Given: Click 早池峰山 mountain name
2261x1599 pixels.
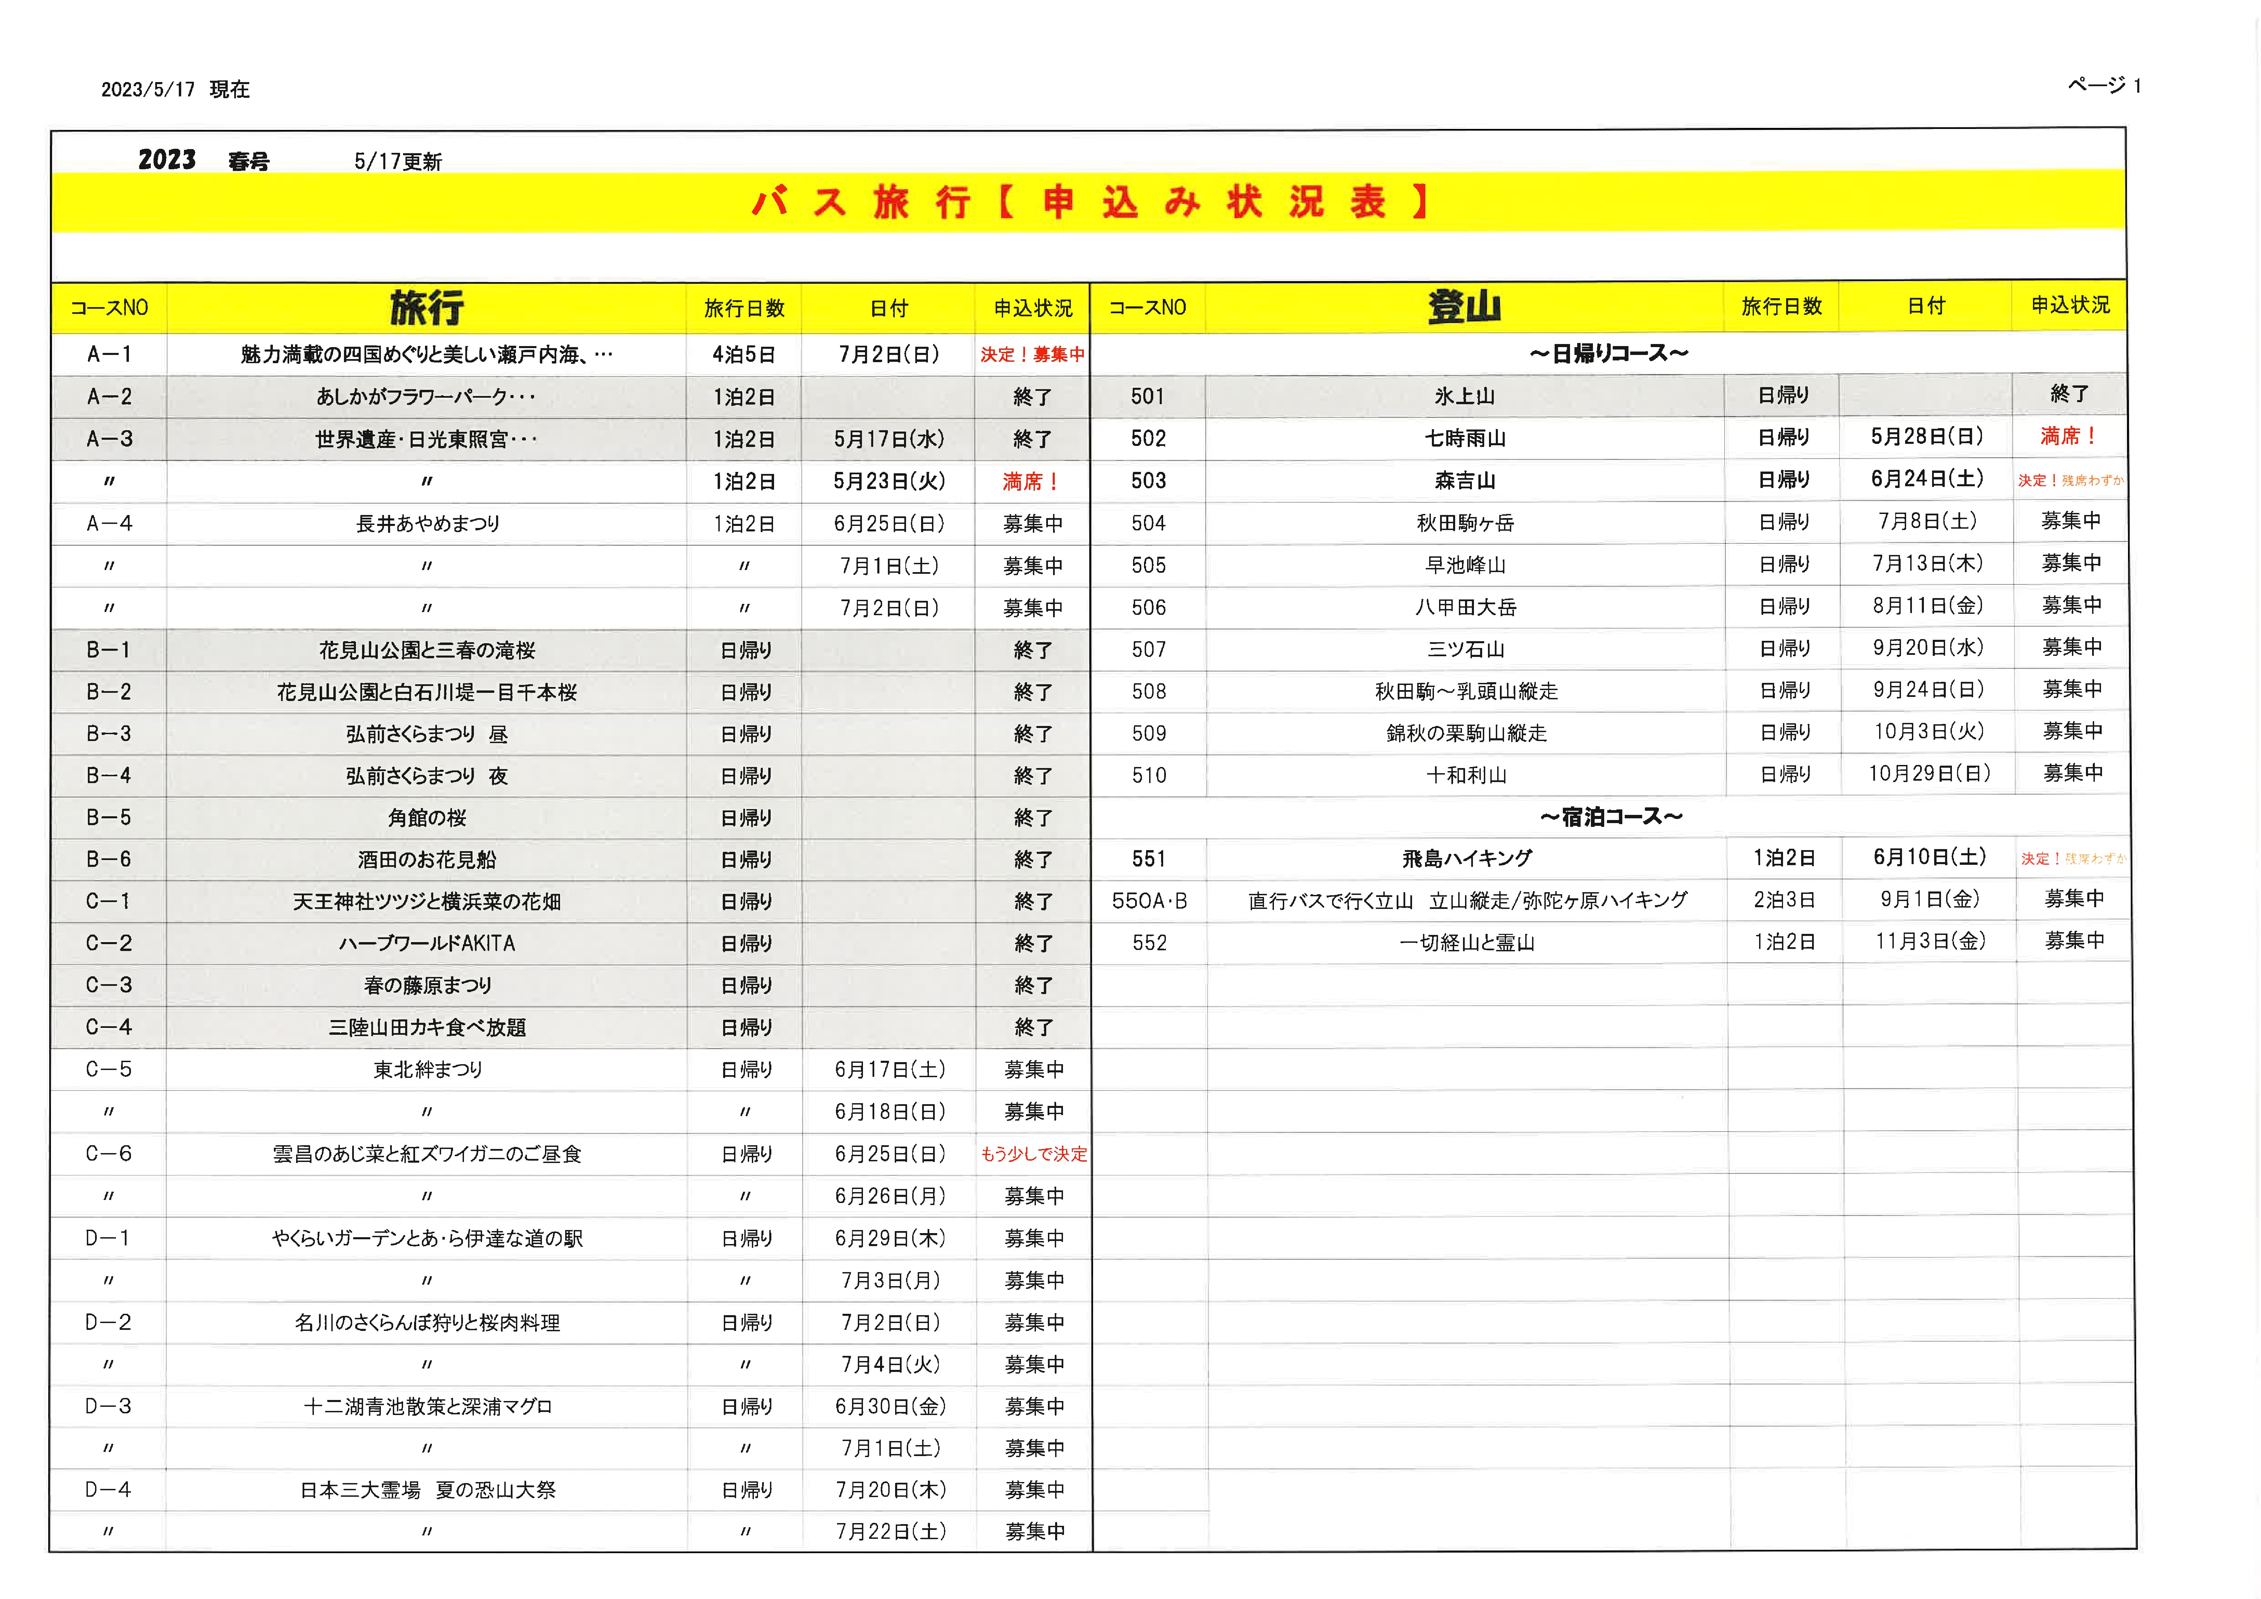Looking at the screenshot, I should coord(1465,566).
